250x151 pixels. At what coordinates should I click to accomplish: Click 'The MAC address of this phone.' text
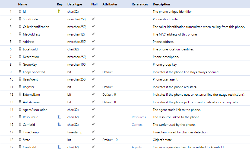pos(175,34)
